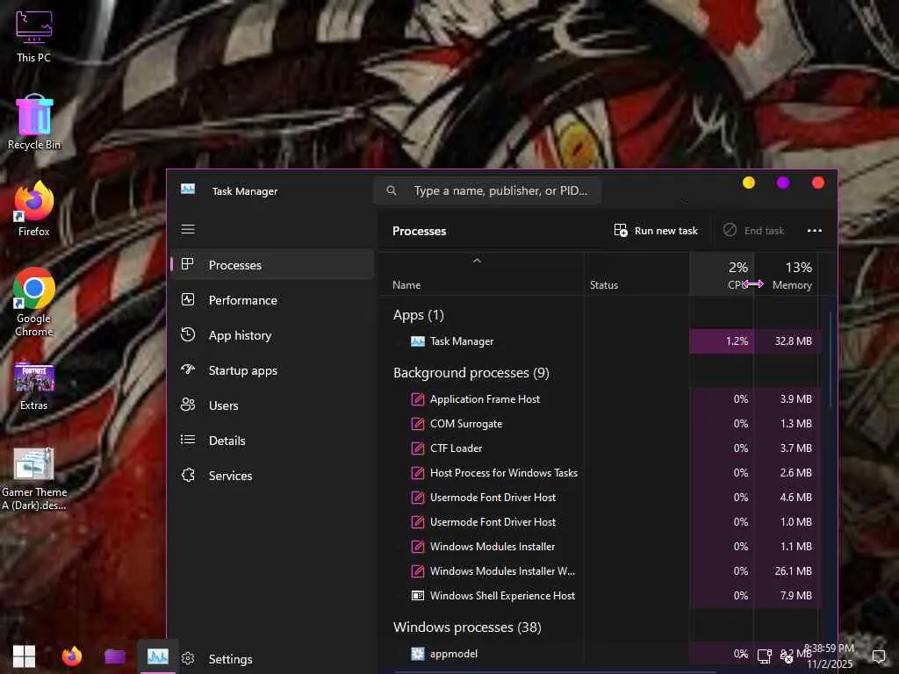Click the COM Surrogate process icon
The width and height of the screenshot is (899, 674).
point(418,424)
